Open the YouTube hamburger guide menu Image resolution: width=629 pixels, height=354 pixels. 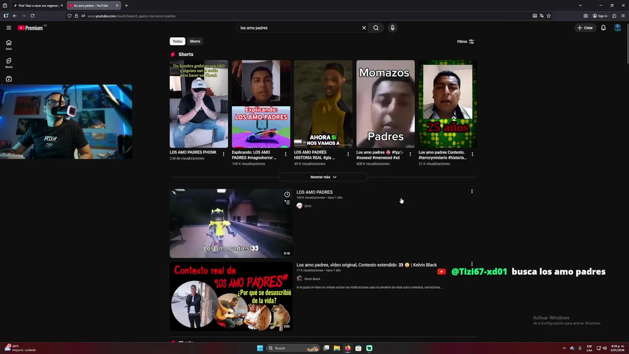(8, 28)
